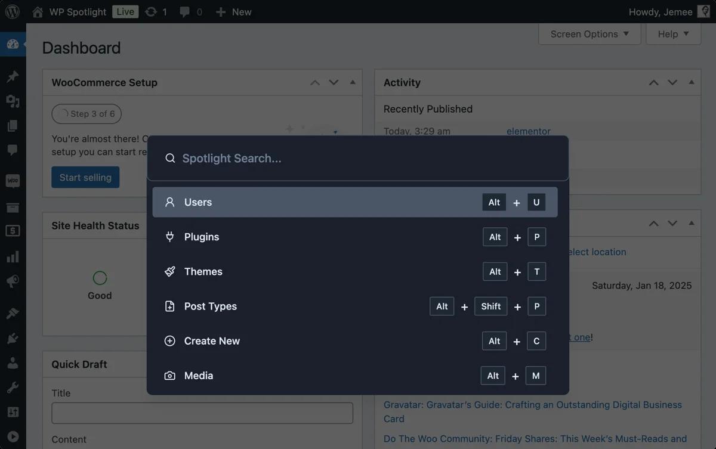Select Media in Spotlight results
The image size is (716, 449).
(354, 376)
